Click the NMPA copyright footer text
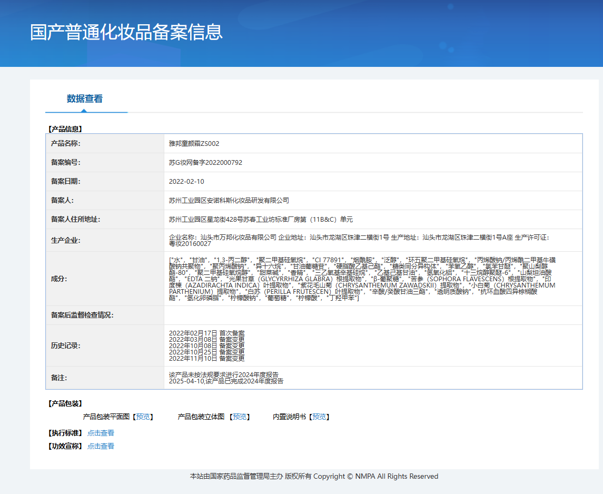 [x=314, y=476]
